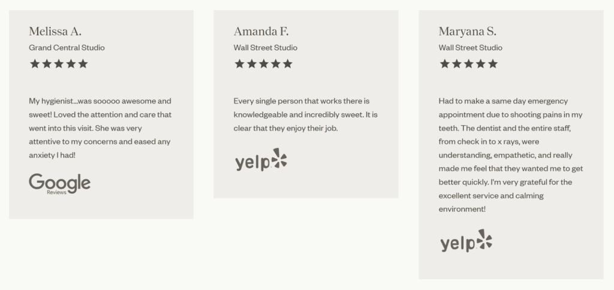The height and width of the screenshot is (290, 614).
Task: Click the Yelp logo under Maryana S.'s review
Action: [x=466, y=241]
